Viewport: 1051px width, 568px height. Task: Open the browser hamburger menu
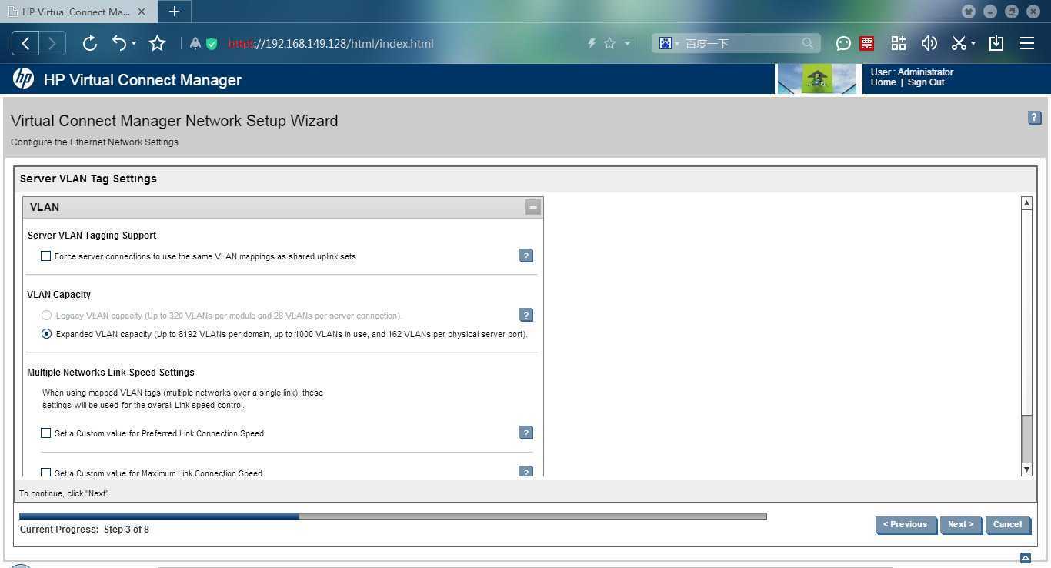(x=1027, y=43)
